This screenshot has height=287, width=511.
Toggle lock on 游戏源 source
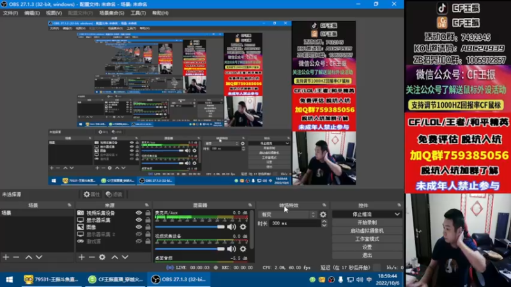click(x=148, y=242)
